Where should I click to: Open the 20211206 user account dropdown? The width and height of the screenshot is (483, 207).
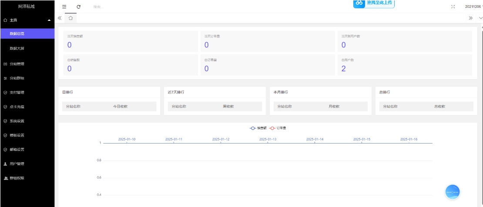click(473, 7)
